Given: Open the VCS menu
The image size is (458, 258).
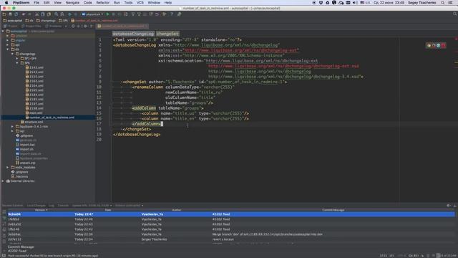Looking at the screenshot, I should tap(140, 3).
